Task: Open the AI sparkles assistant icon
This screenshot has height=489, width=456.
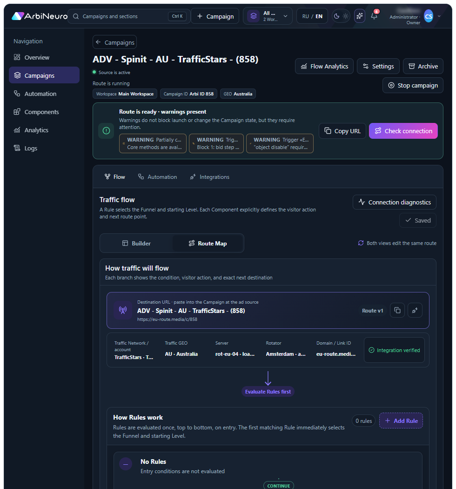Action: click(x=359, y=16)
